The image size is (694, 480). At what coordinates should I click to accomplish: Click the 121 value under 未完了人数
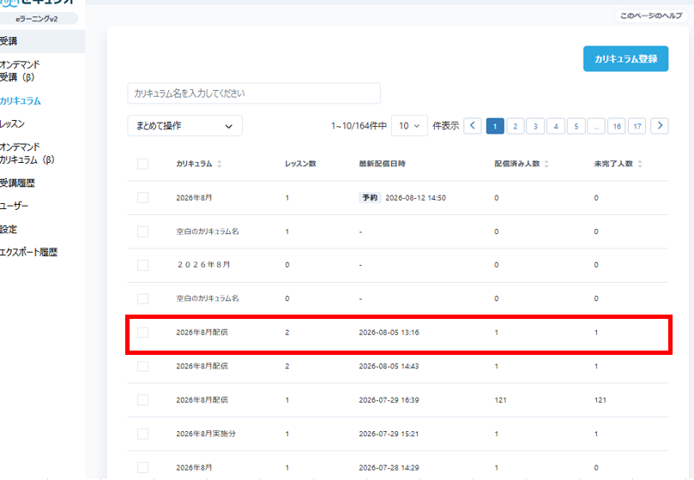(600, 400)
